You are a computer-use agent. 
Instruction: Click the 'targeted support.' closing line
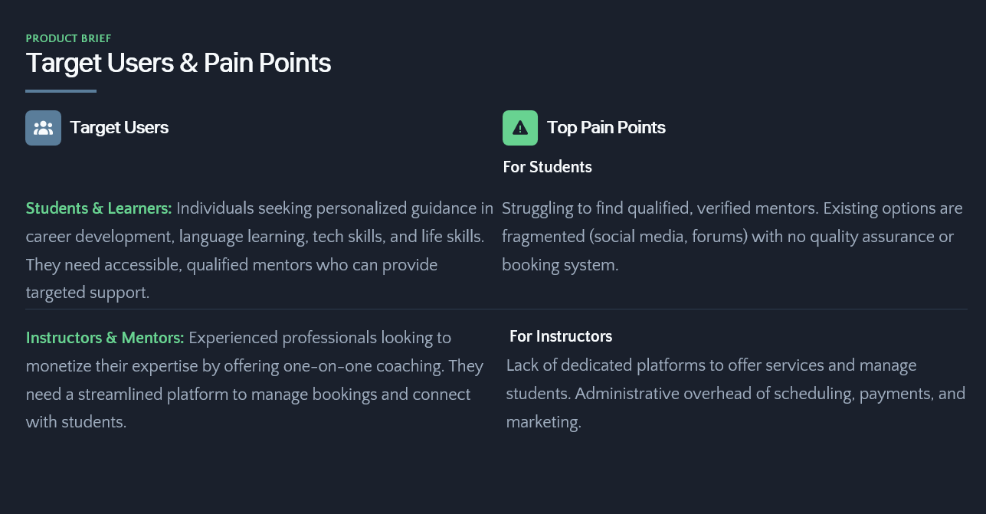(x=87, y=293)
